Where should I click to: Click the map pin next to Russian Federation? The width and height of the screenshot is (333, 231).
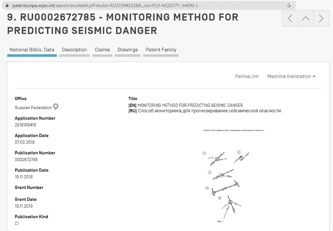coord(56,107)
